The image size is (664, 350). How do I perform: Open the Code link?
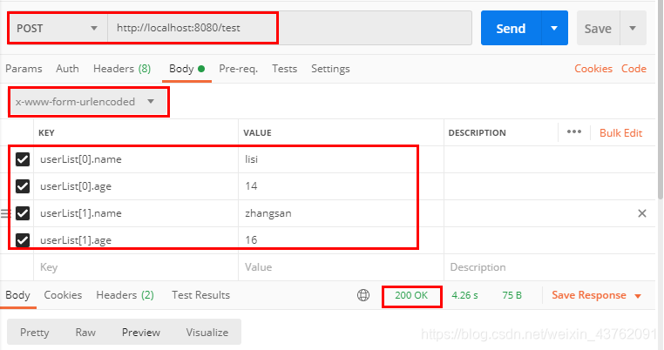pyautogui.click(x=634, y=69)
